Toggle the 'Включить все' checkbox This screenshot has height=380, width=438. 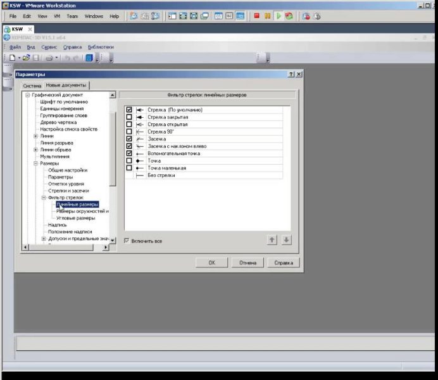127,241
